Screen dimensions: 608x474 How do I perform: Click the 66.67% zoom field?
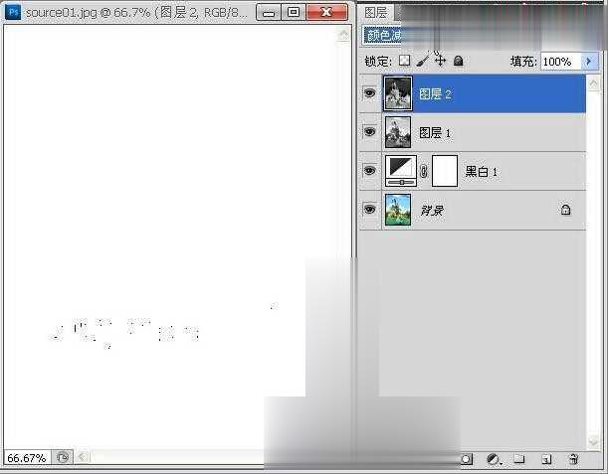point(27,458)
